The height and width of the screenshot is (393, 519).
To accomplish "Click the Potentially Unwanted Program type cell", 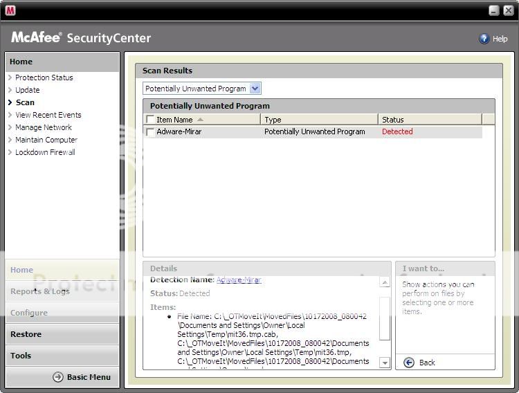I will [x=314, y=131].
